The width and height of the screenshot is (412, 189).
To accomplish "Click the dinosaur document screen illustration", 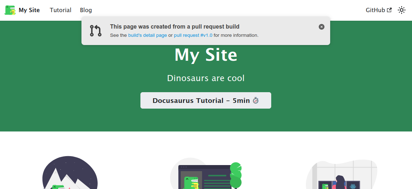I will click(206, 173).
